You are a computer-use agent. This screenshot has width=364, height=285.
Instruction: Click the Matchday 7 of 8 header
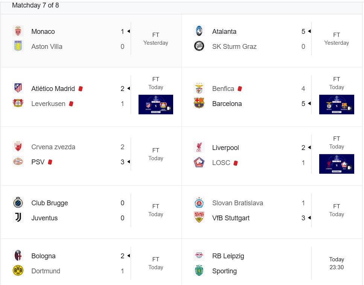pyautogui.click(x=35, y=5)
